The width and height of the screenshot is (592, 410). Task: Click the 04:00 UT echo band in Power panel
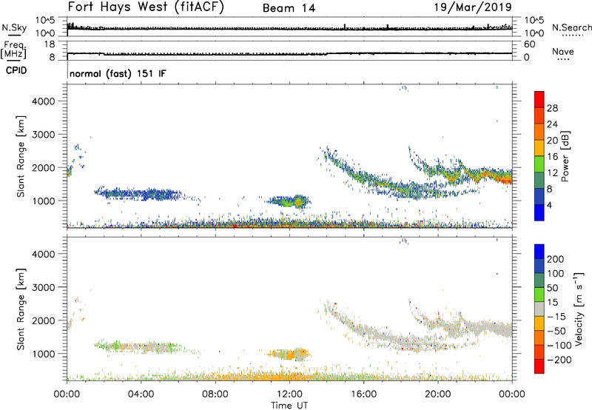pyautogui.click(x=139, y=194)
